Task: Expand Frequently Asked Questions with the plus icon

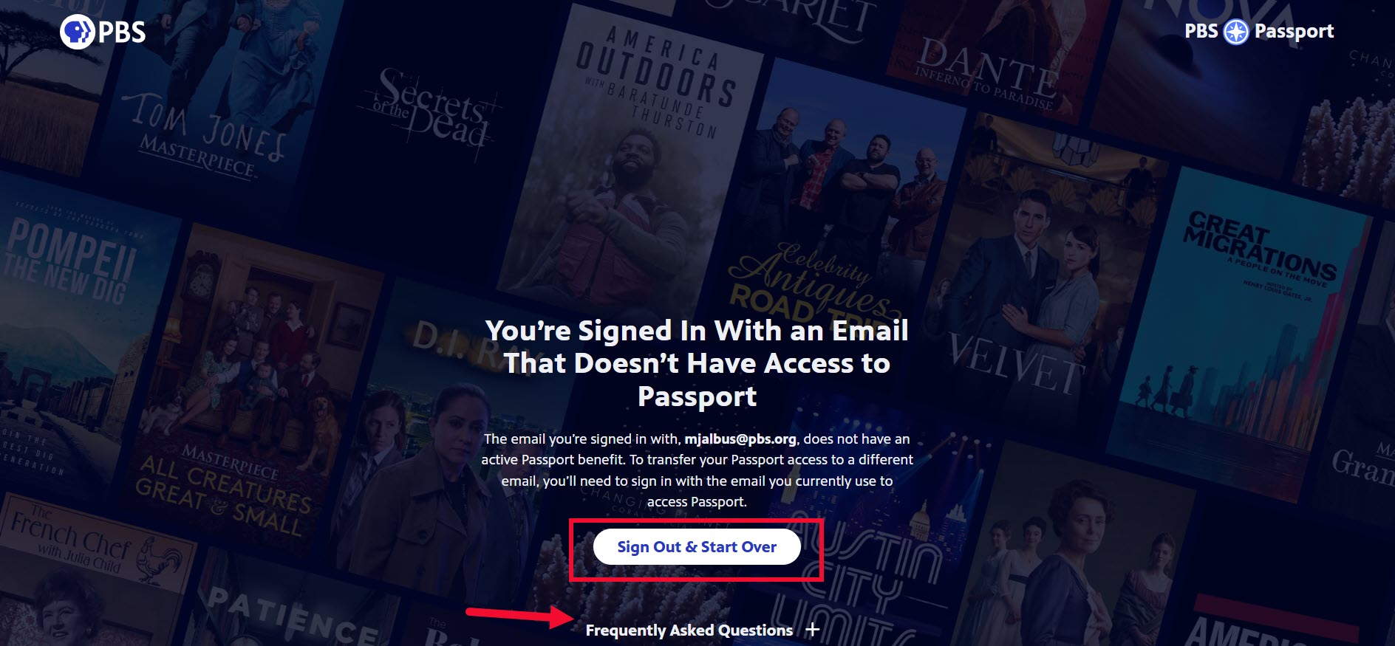Action: tap(813, 630)
